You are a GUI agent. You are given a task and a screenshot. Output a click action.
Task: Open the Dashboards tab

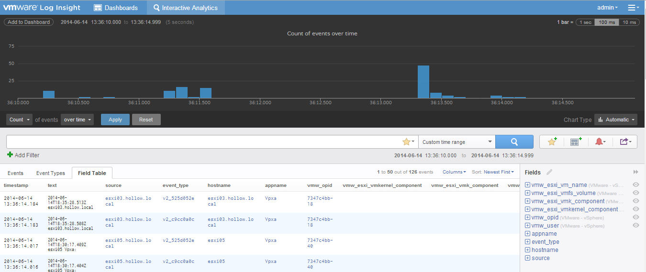(116, 8)
